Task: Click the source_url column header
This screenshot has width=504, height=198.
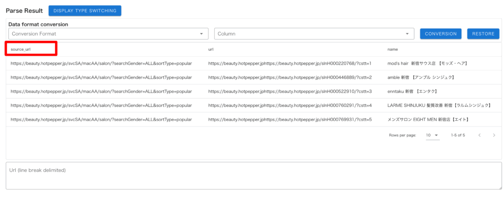Action: (x=21, y=49)
